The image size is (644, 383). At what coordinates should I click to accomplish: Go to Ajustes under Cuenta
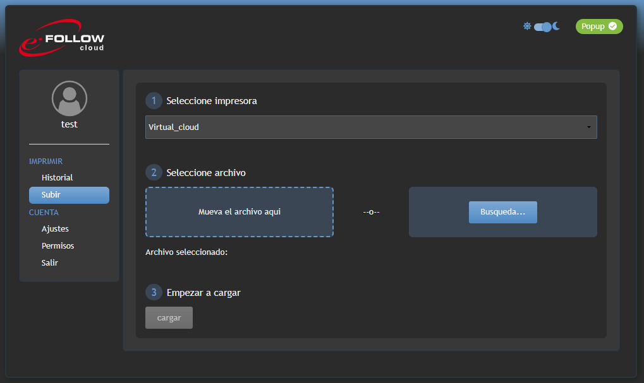click(x=55, y=229)
